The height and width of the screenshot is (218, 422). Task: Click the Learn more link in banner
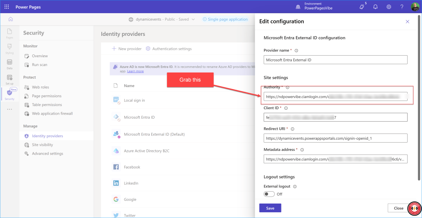135,71
